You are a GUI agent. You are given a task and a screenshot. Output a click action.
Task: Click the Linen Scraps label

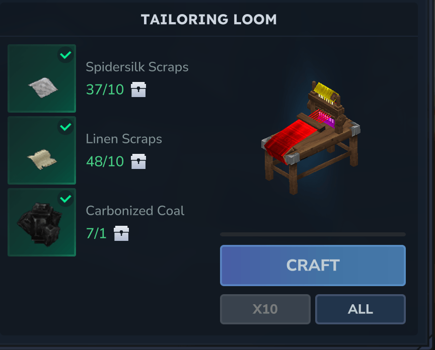pyautogui.click(x=124, y=139)
